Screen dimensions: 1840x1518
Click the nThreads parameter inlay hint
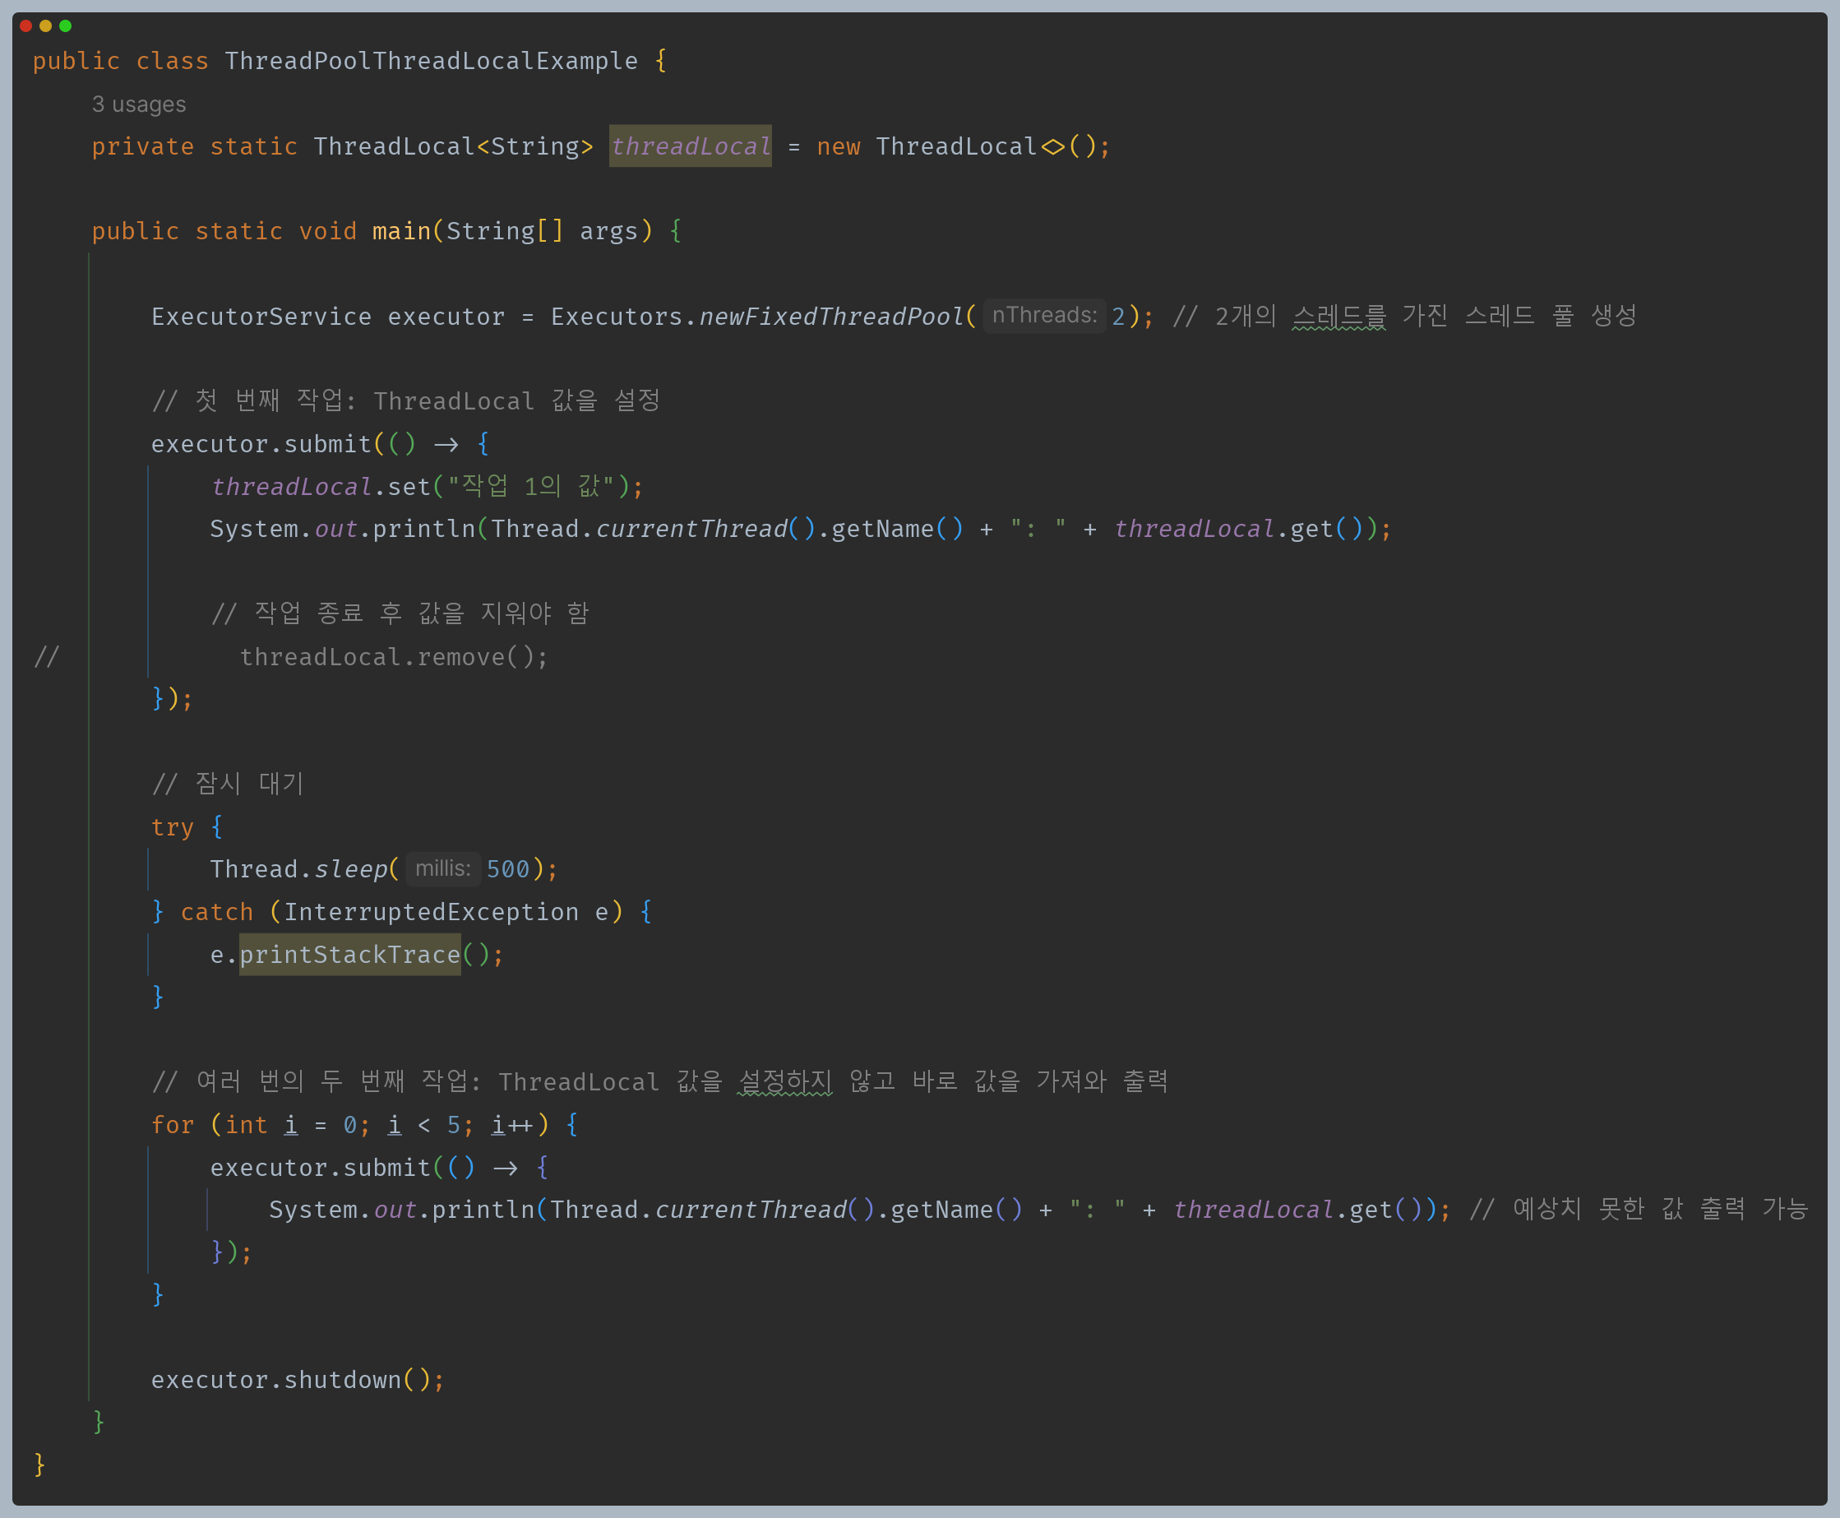(1043, 316)
